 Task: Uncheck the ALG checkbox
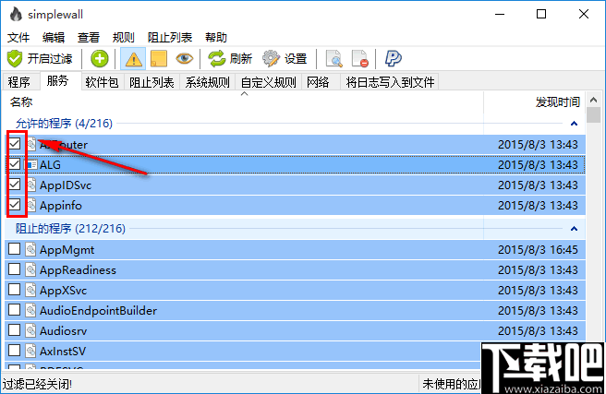(15, 164)
